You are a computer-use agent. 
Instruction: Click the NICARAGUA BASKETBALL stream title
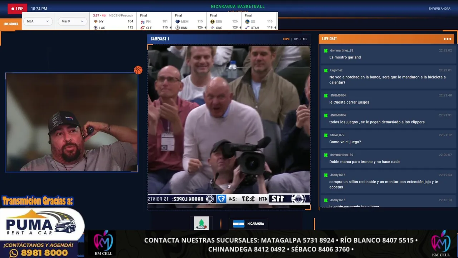(x=238, y=6)
